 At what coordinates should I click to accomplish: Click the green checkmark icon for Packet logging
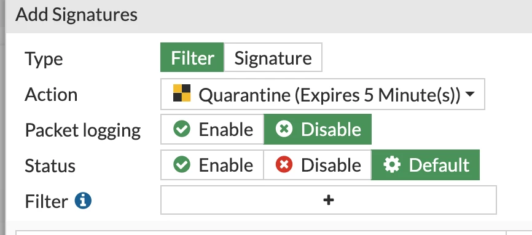[182, 129]
